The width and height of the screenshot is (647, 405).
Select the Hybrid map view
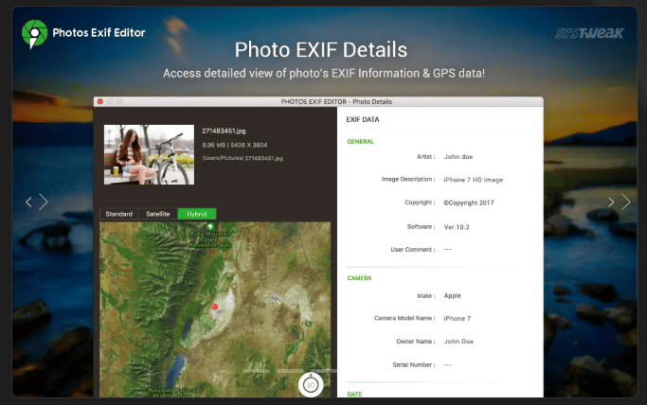click(x=197, y=214)
